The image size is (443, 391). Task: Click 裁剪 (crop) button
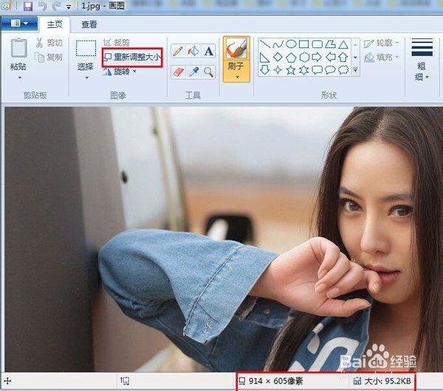click(116, 43)
